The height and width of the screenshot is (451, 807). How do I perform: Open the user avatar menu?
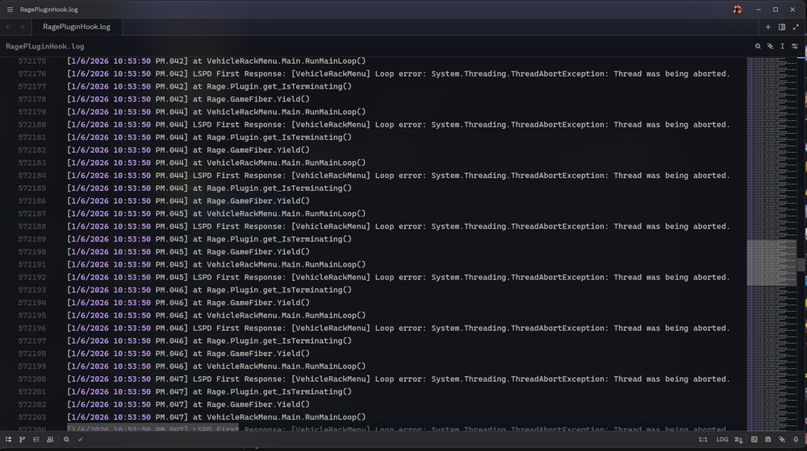[737, 10]
